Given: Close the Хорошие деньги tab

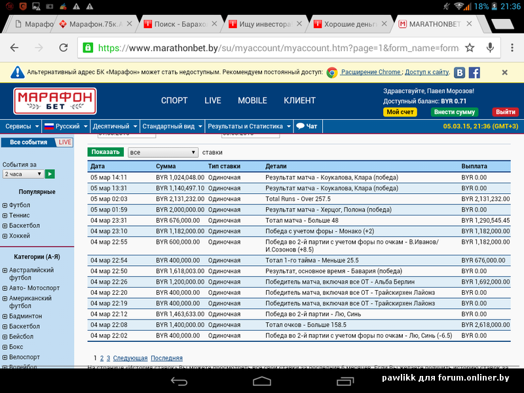Looking at the screenshot, I should [x=384, y=24].
